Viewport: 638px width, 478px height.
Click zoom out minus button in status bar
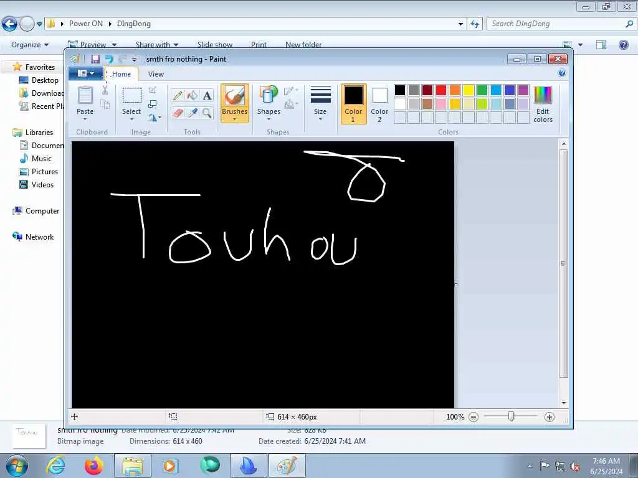[474, 416]
